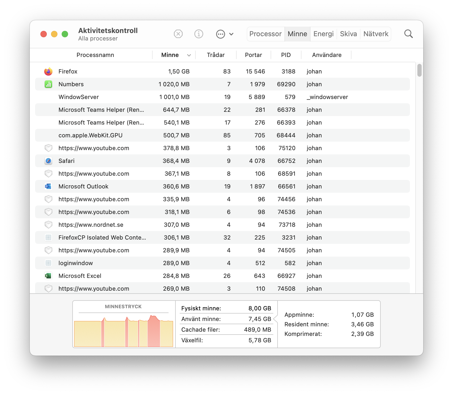Click the Cachade filer value 489,0 MB
Image resolution: width=453 pixels, height=395 pixels.
tap(258, 330)
